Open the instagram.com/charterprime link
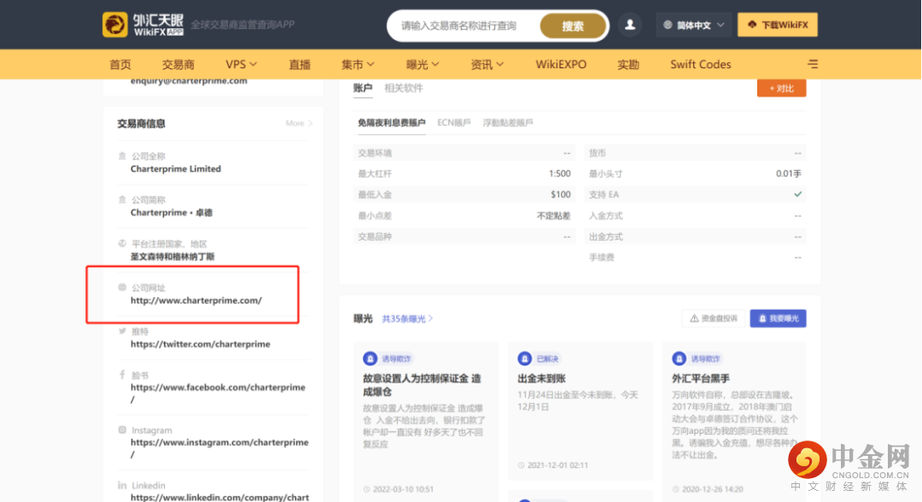Viewport: 922px width, 502px height. 219,448
